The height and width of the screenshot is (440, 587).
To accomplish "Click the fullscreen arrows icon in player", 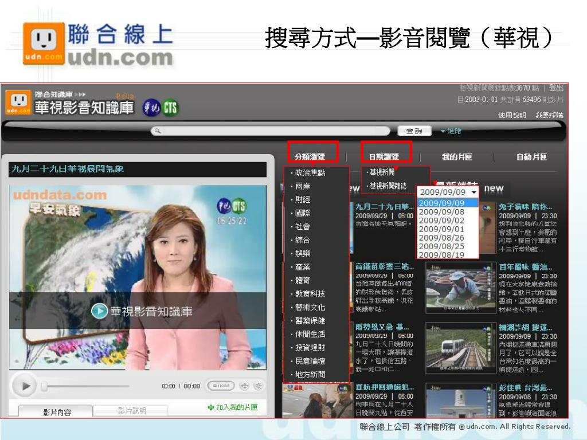I will (x=244, y=386).
